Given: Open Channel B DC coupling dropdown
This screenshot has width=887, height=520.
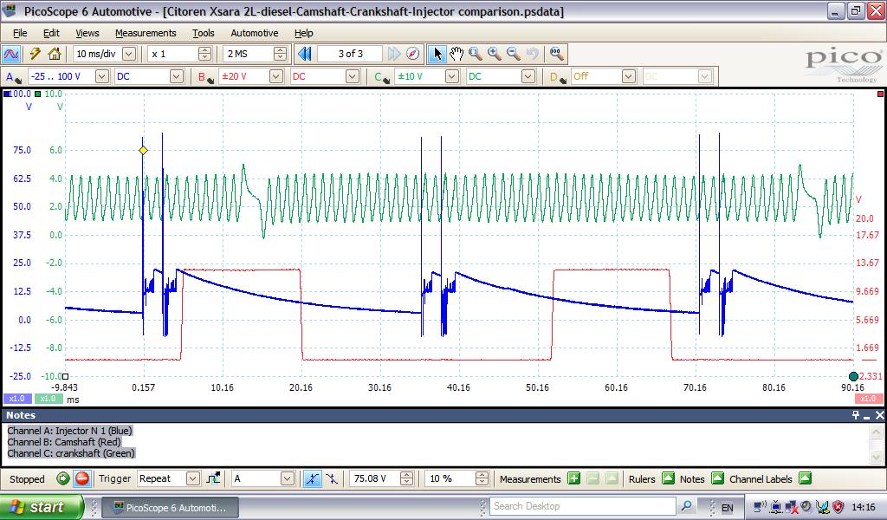Looking at the screenshot, I should (352, 76).
